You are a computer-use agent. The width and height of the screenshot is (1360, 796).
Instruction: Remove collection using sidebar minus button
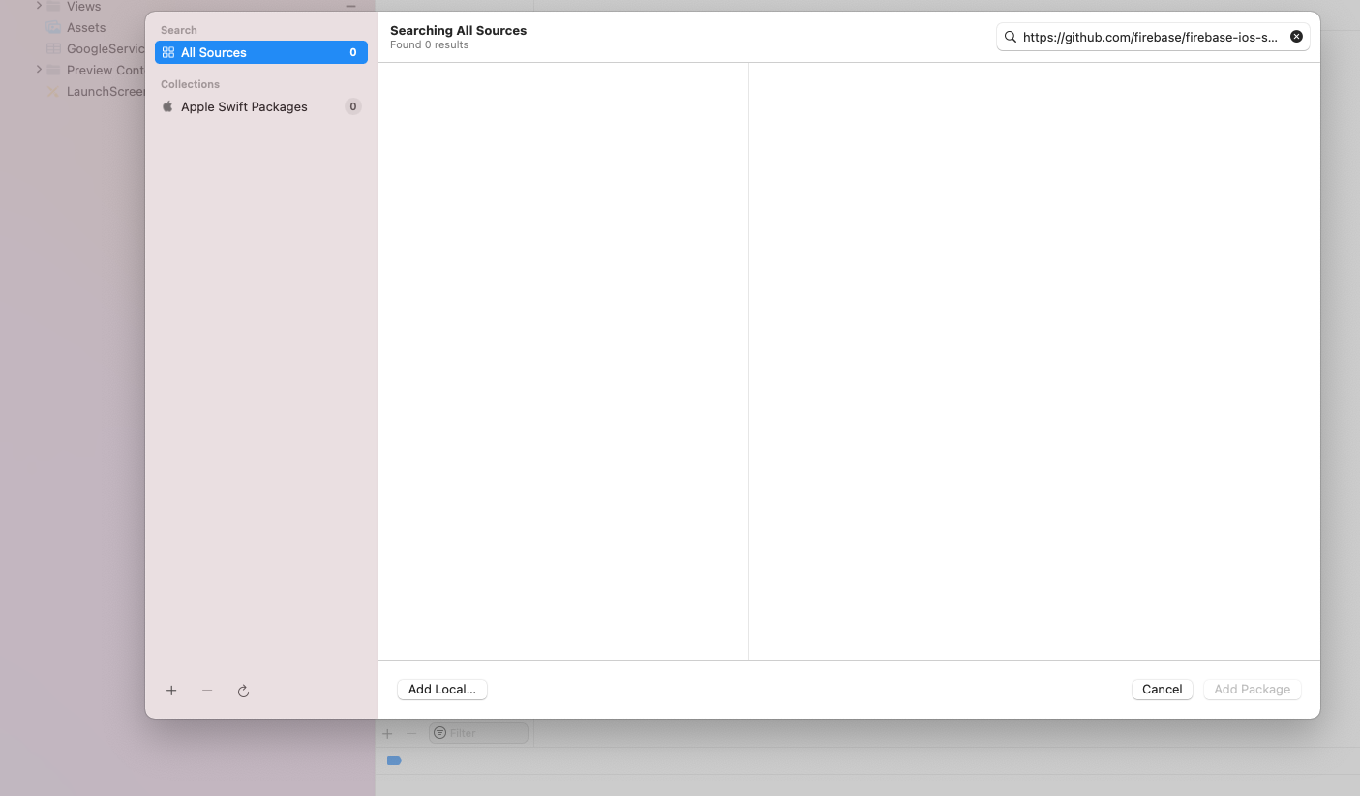click(207, 691)
